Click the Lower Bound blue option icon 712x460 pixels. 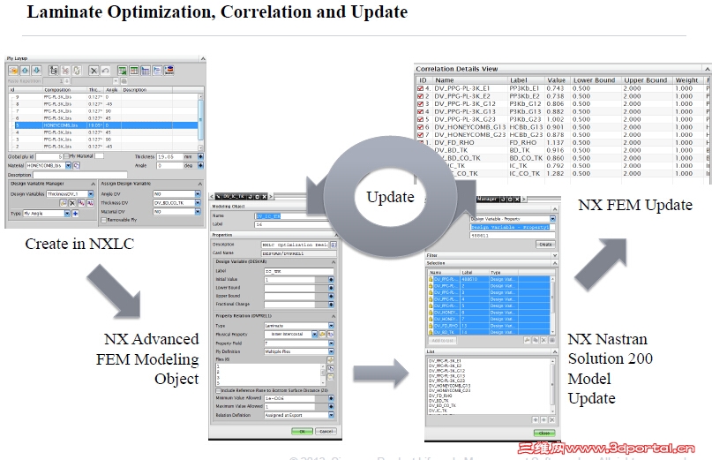(x=331, y=288)
